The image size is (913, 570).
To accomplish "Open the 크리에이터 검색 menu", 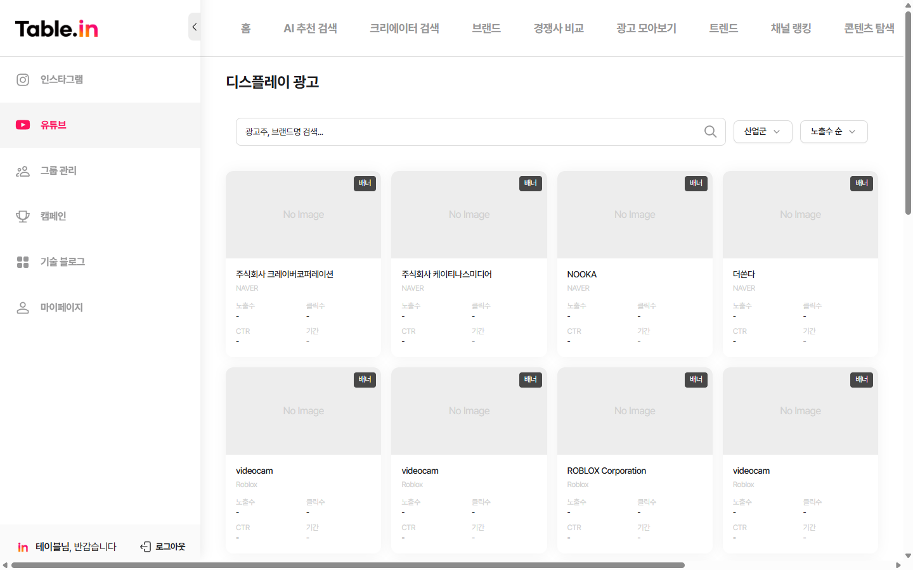I will coord(404,28).
